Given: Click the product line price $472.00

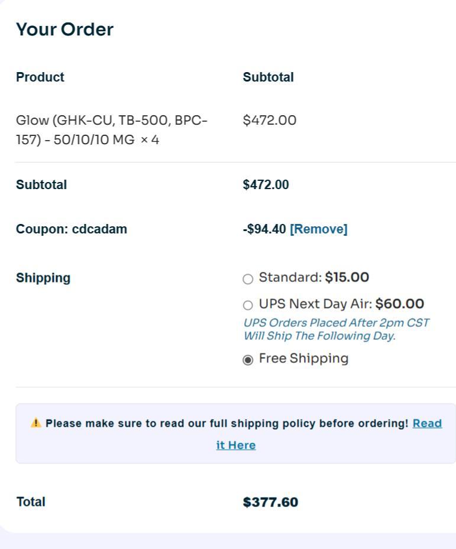Looking at the screenshot, I should [269, 121].
